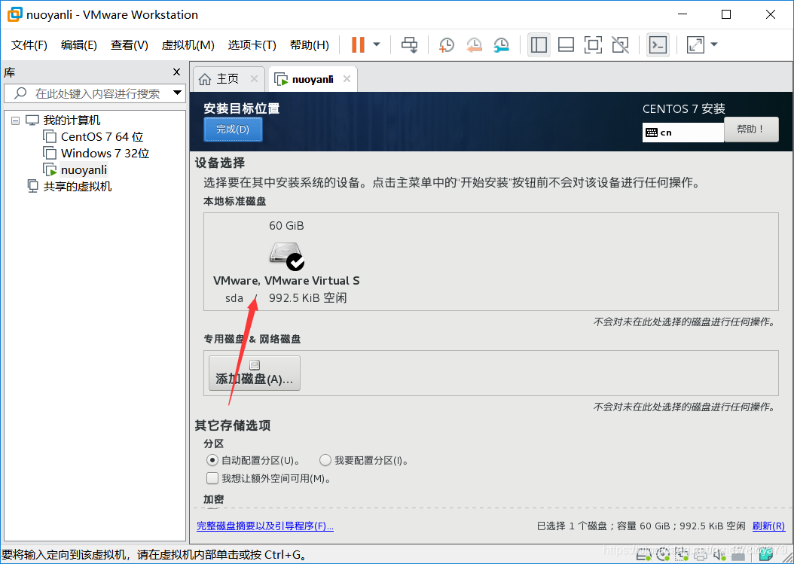Open the 查看(V) menu

pyautogui.click(x=129, y=45)
